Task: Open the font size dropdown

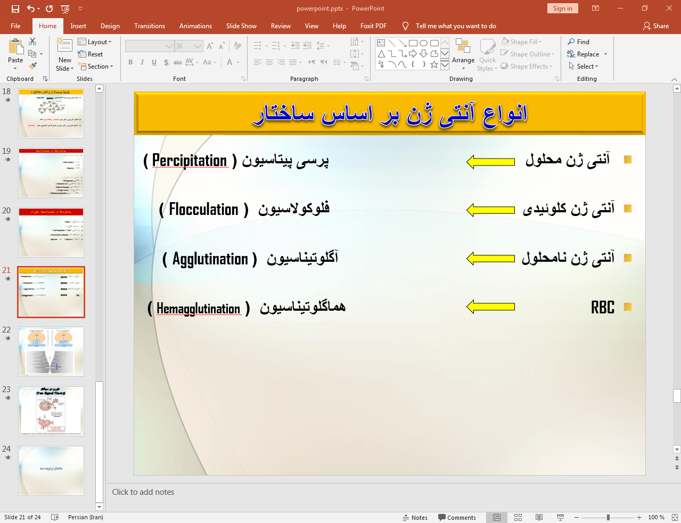Action: click(x=197, y=46)
